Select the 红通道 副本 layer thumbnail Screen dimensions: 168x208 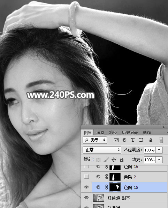99,198
